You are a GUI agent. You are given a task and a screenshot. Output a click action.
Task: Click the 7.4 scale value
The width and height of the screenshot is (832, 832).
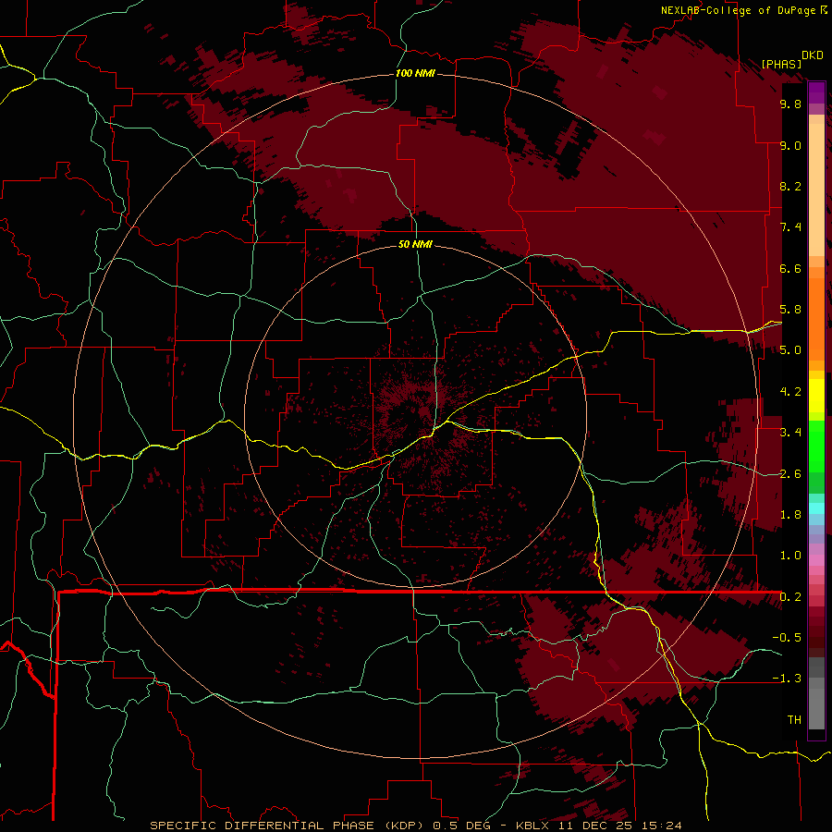[790, 227]
